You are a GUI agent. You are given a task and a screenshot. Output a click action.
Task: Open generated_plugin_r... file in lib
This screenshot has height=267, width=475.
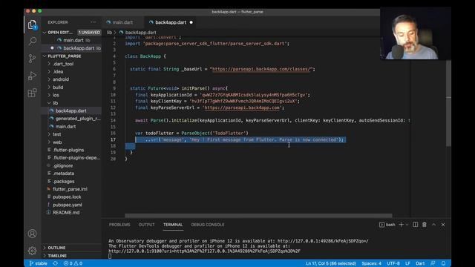click(x=78, y=119)
